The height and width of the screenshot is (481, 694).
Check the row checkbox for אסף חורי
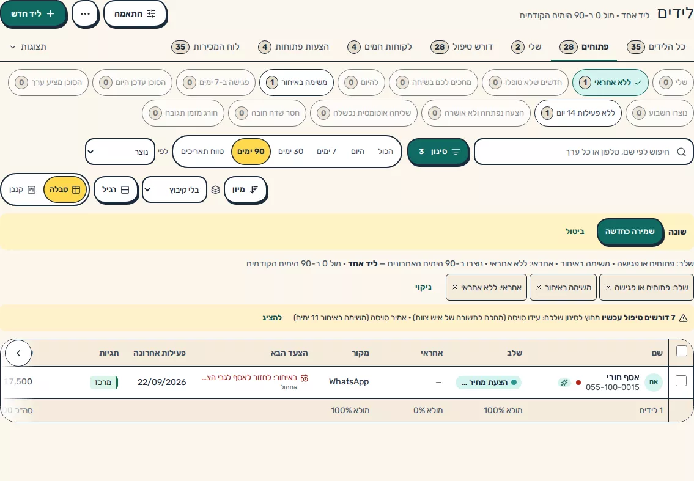coord(681,381)
